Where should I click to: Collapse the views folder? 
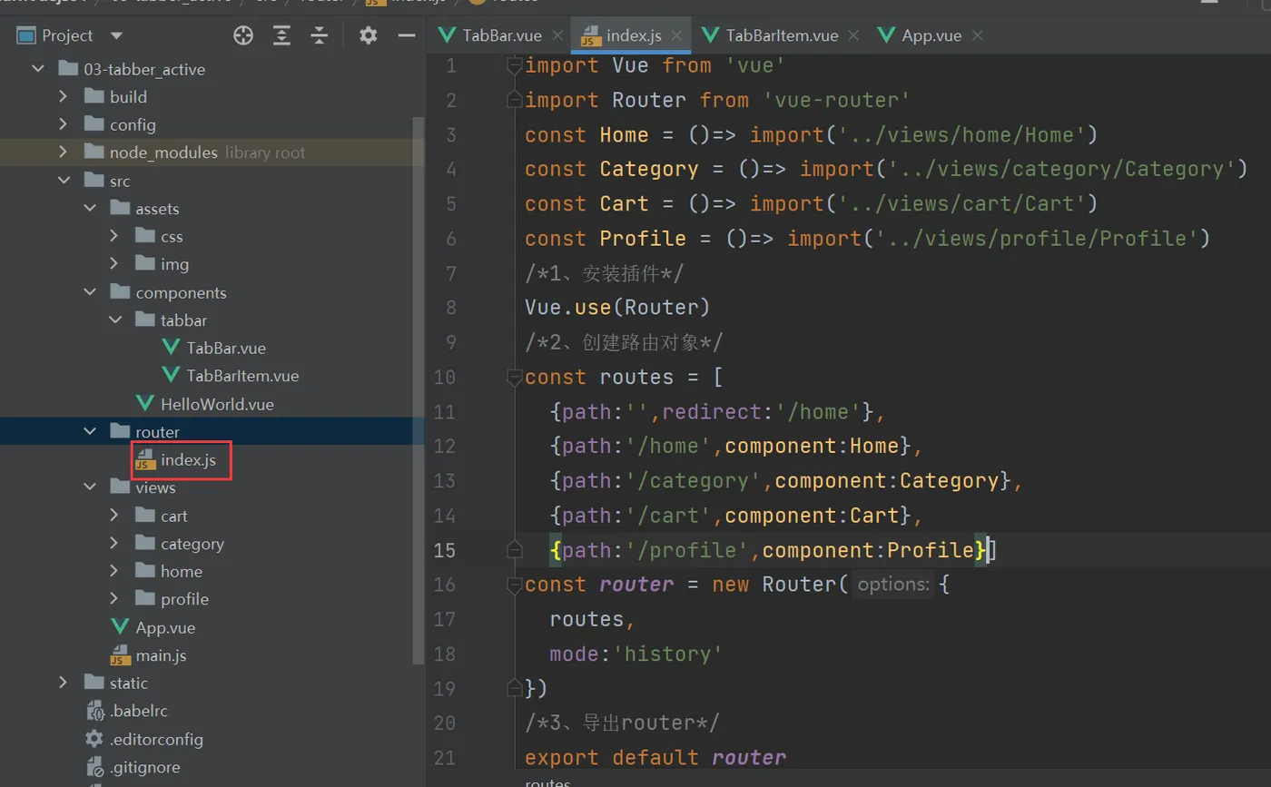pyautogui.click(x=89, y=487)
